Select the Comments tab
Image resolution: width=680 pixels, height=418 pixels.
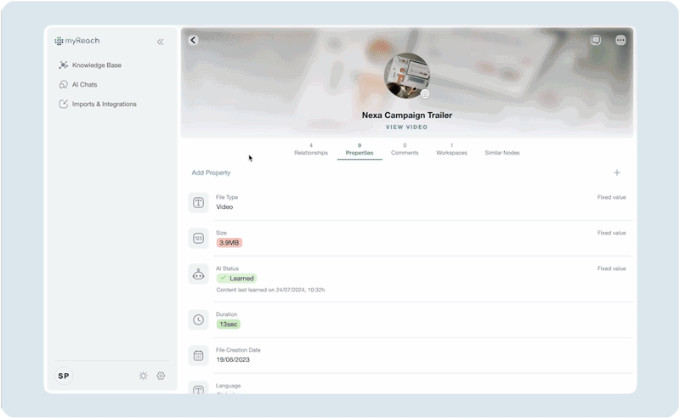click(x=405, y=150)
